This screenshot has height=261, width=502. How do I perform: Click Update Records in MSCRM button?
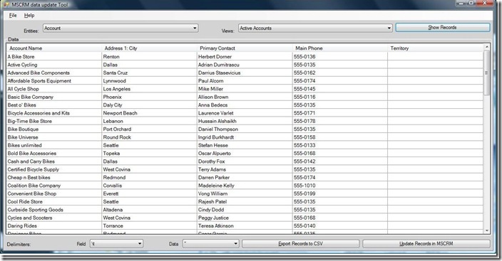426,244
